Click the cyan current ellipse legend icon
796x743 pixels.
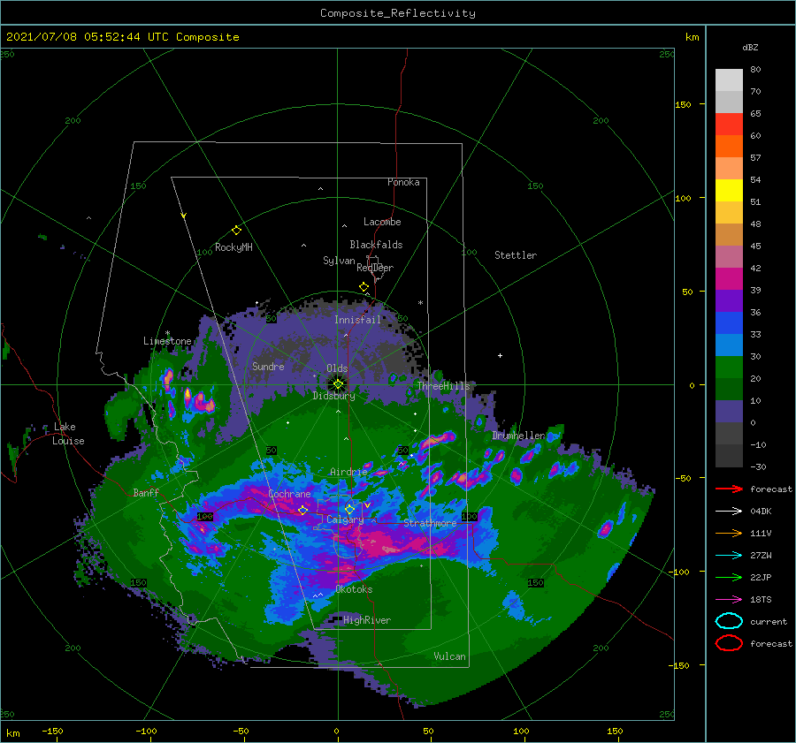pos(729,621)
